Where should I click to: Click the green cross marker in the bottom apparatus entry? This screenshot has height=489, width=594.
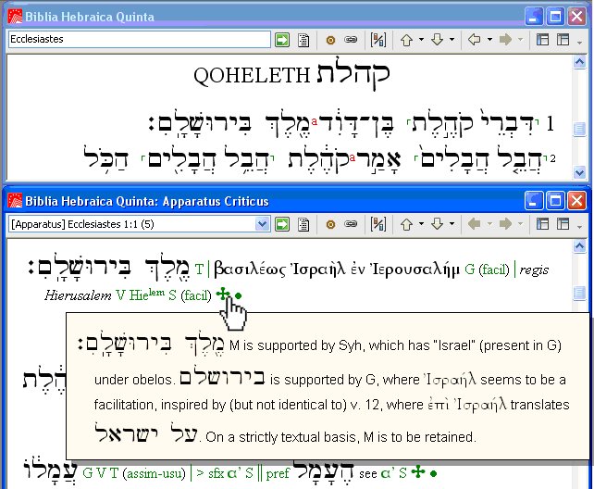[418, 471]
